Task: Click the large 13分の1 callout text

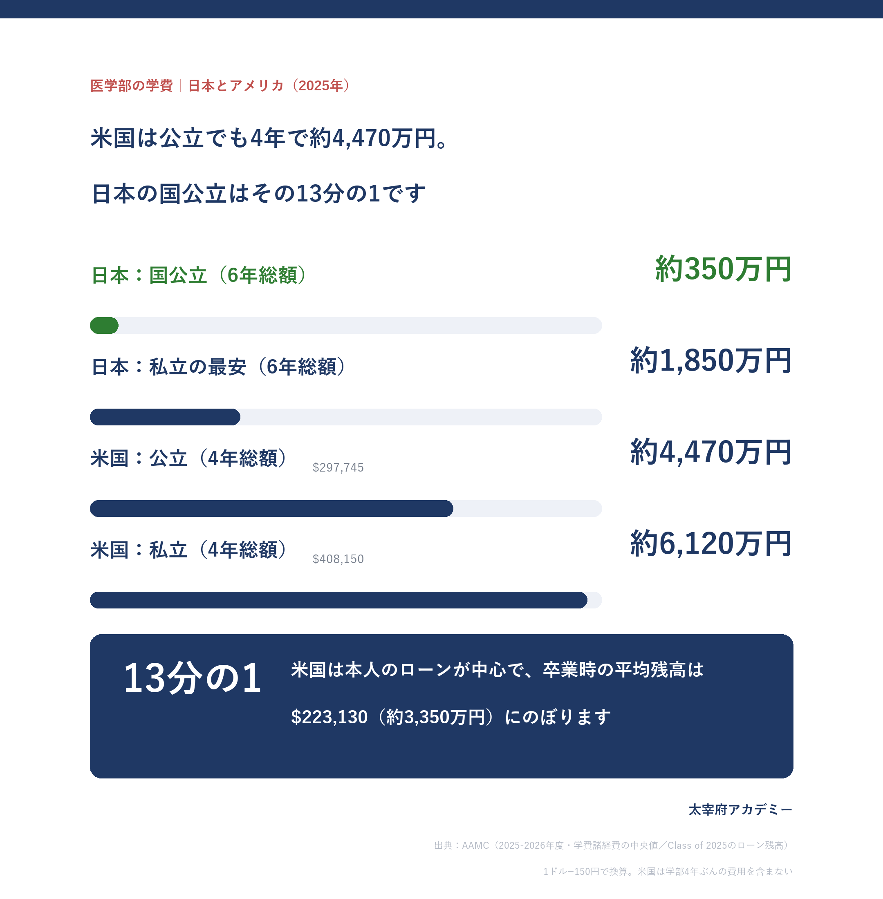Action: pyautogui.click(x=192, y=678)
